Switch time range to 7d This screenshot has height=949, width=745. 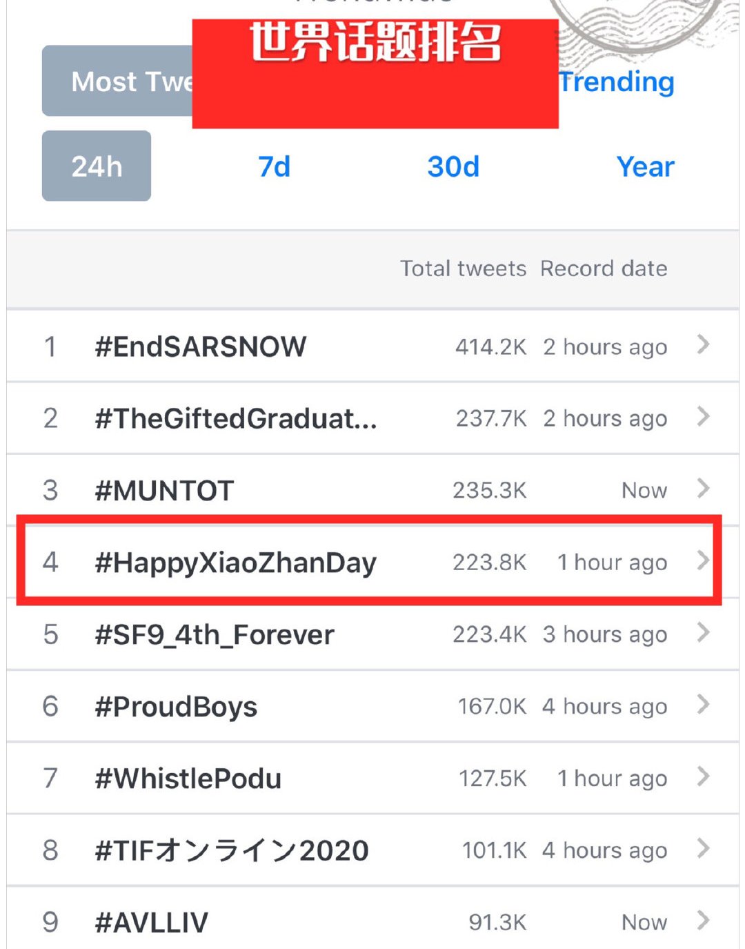tap(274, 166)
